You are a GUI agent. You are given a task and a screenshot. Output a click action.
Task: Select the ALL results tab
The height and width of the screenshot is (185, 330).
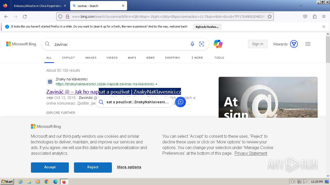point(49,58)
